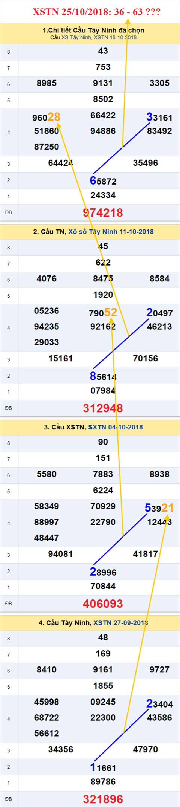Click the number 46213
Screen dimensions: 180x807
[x=159, y=327]
